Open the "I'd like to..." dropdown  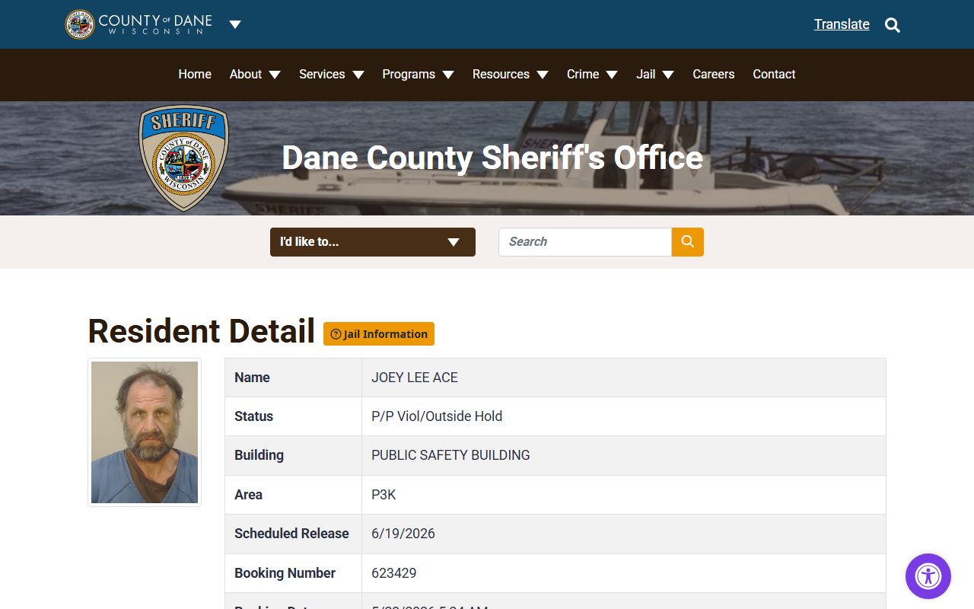[373, 242]
